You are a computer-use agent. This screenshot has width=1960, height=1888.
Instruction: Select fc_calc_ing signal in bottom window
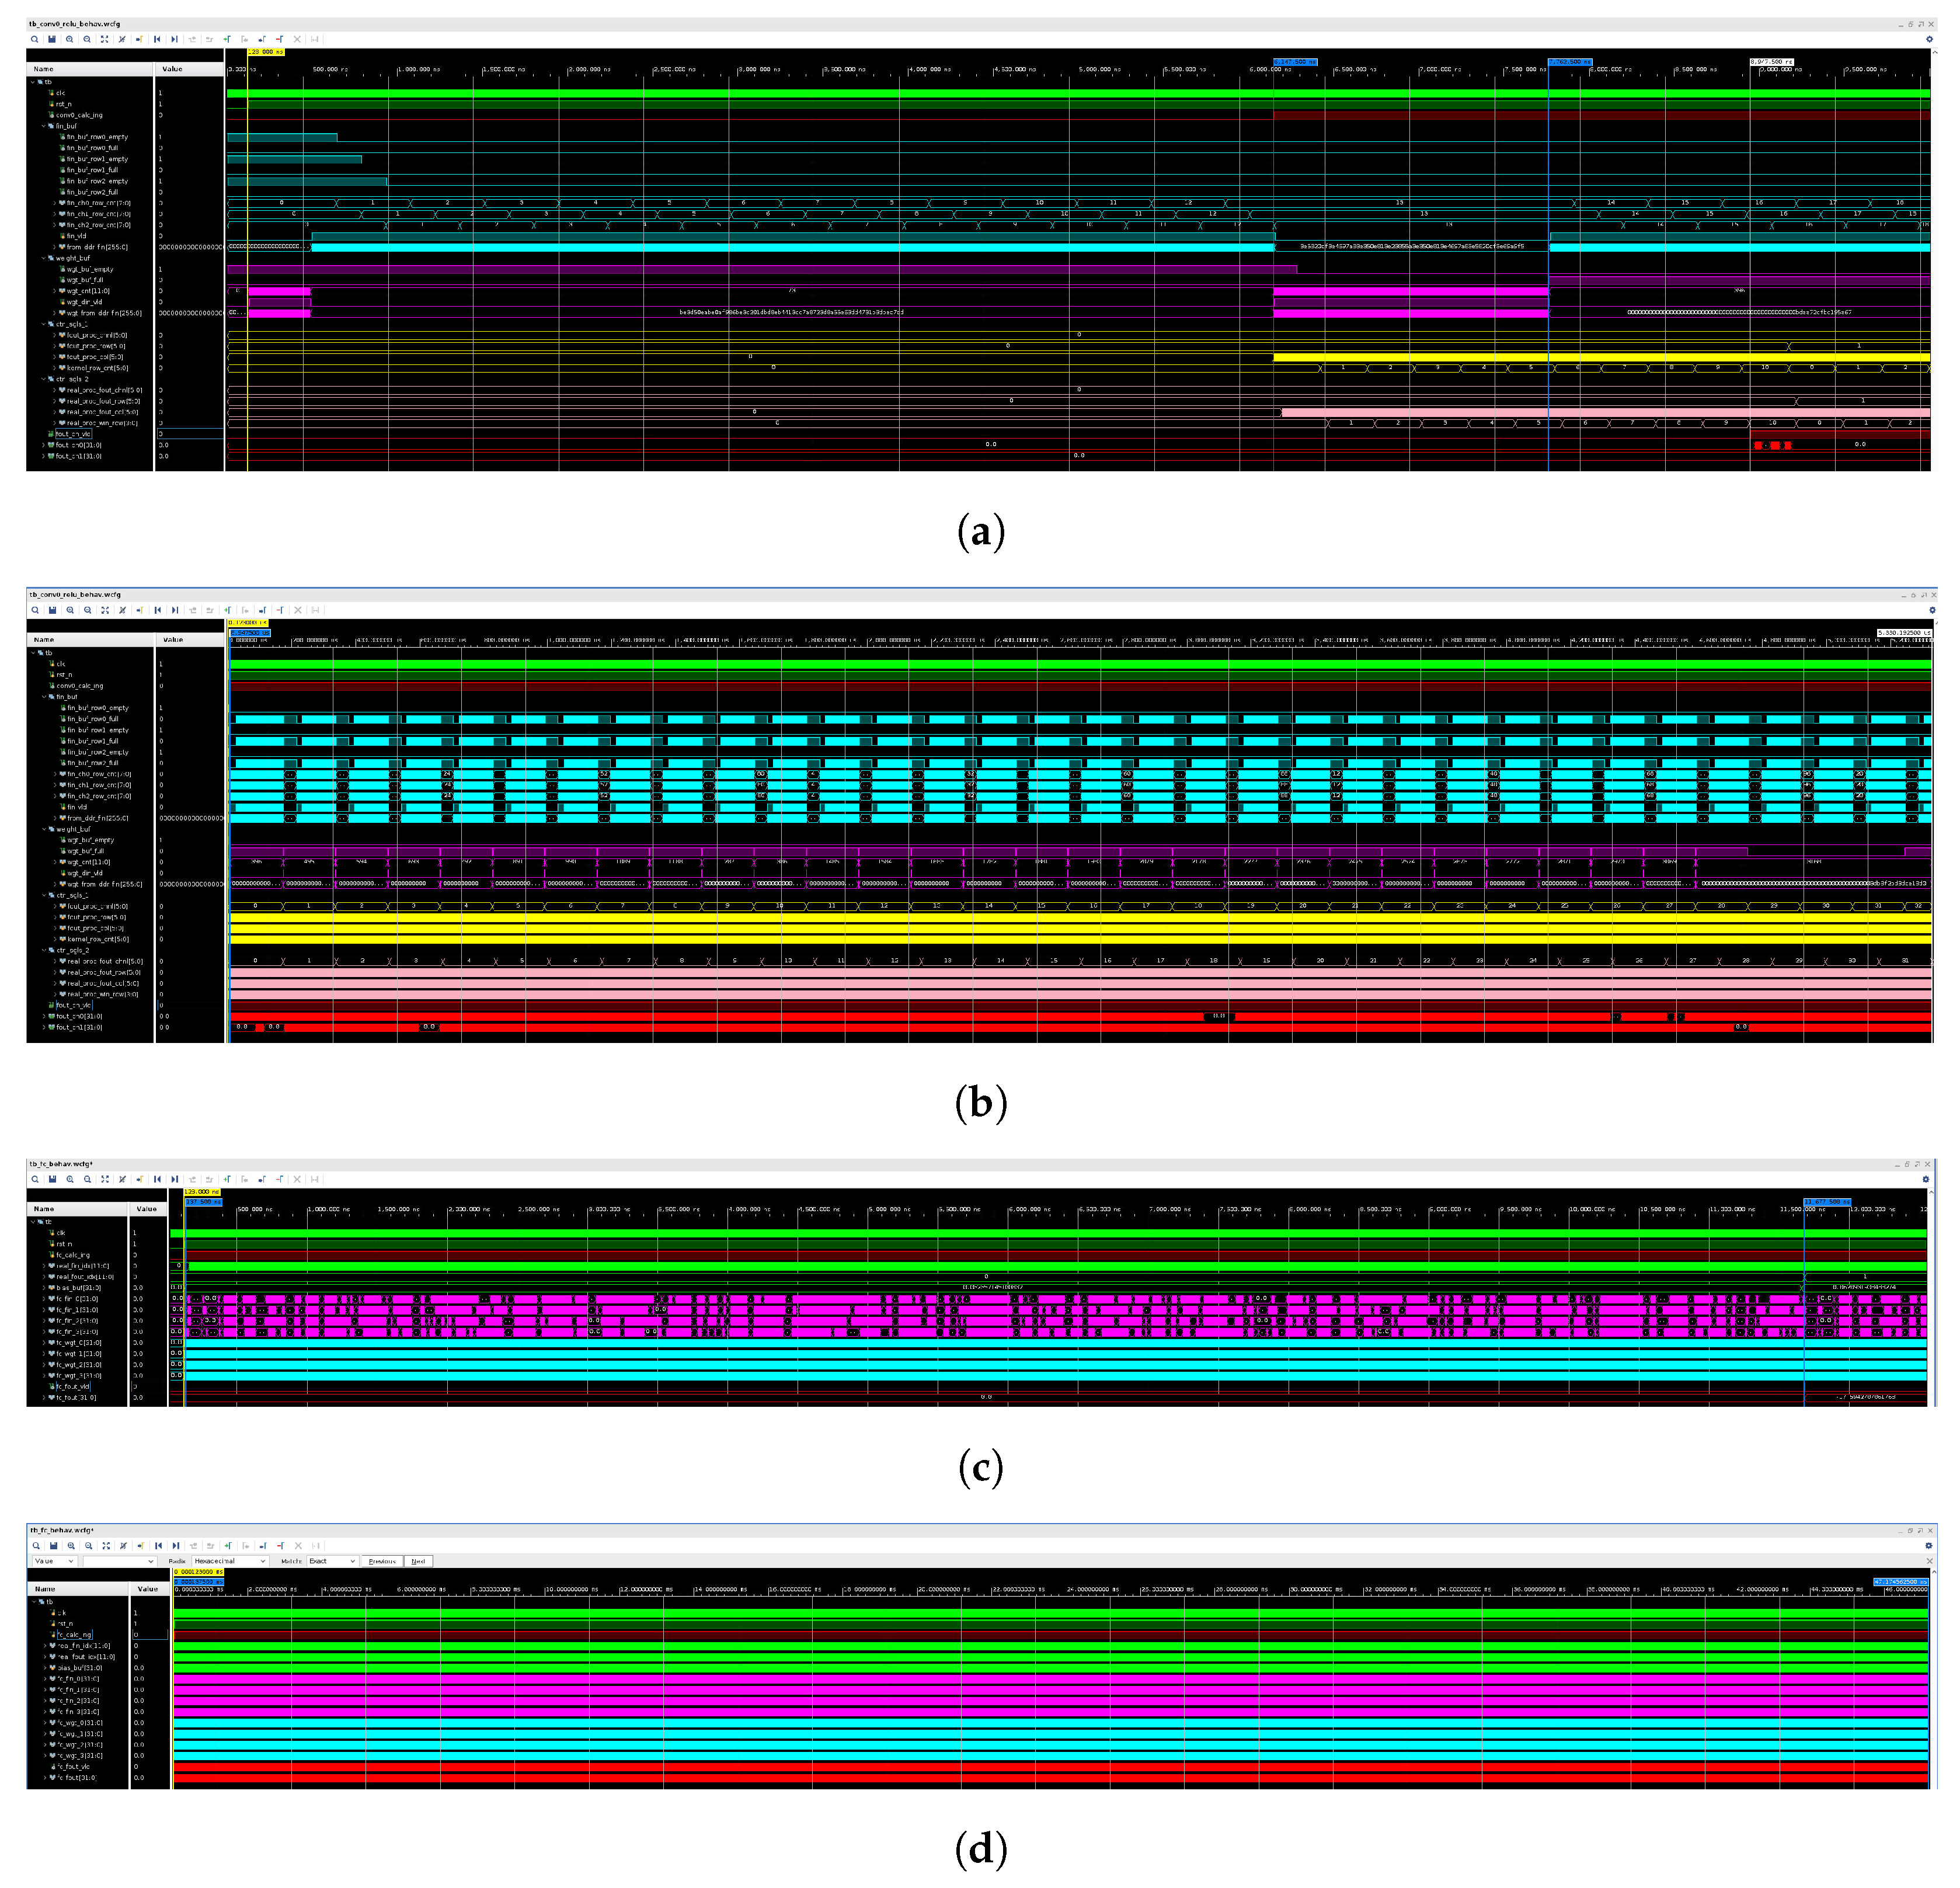pos(74,1635)
